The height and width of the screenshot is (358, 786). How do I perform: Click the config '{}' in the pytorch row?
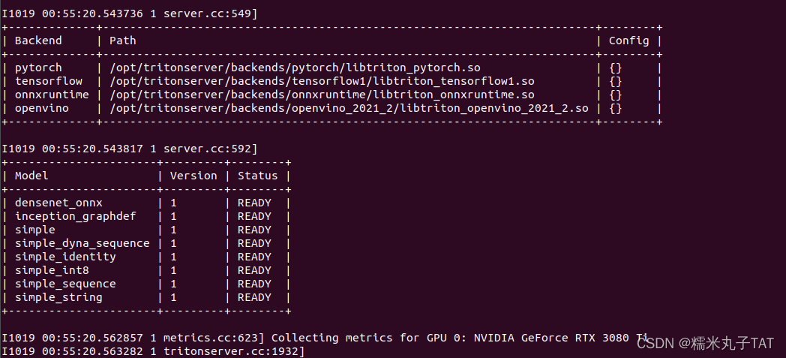[616, 68]
